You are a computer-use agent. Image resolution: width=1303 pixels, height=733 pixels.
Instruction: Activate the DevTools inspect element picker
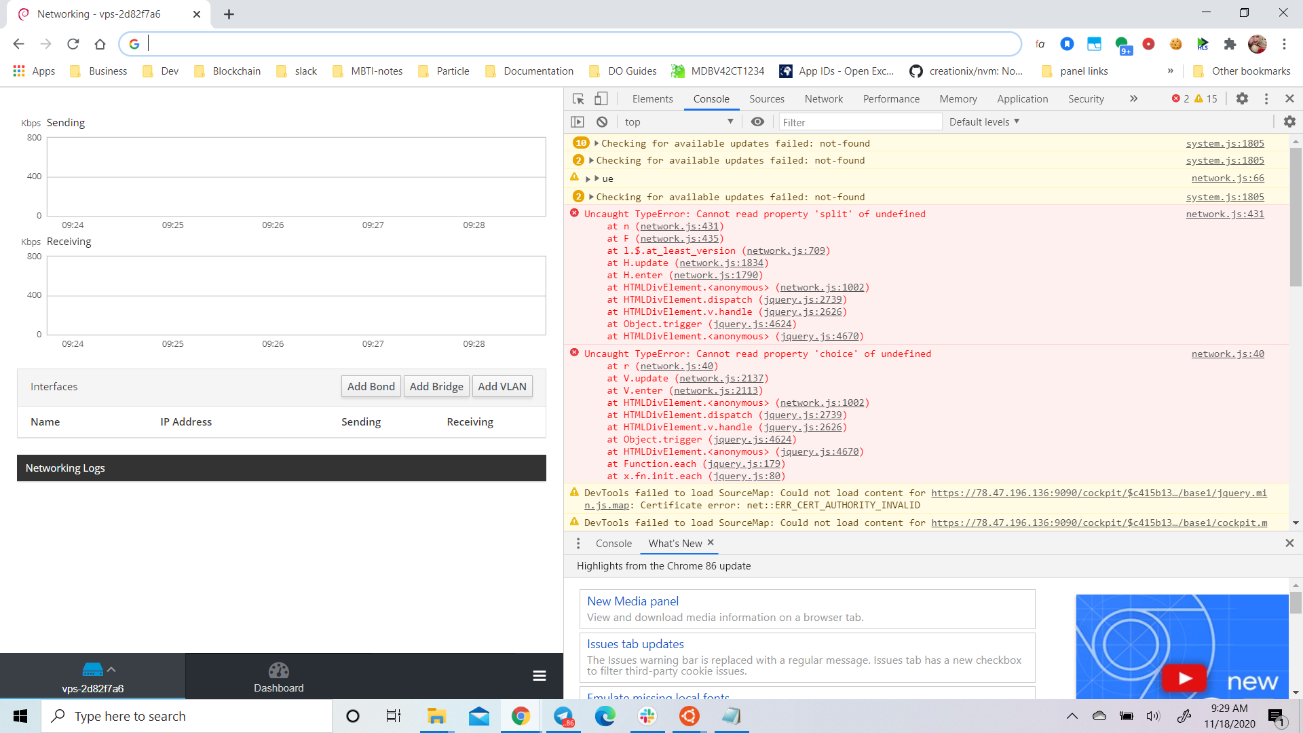(578, 99)
